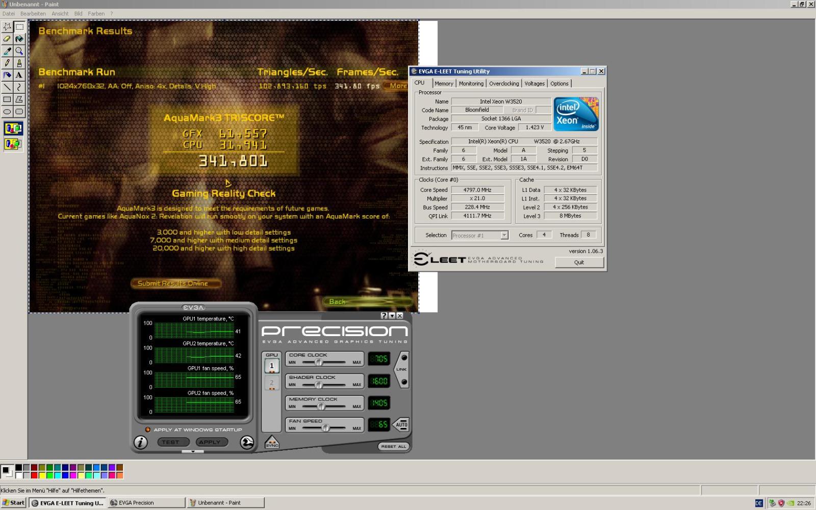This screenshot has width=816, height=510.
Task: Select the Eraser tool in Paint
Action: [x=7, y=39]
